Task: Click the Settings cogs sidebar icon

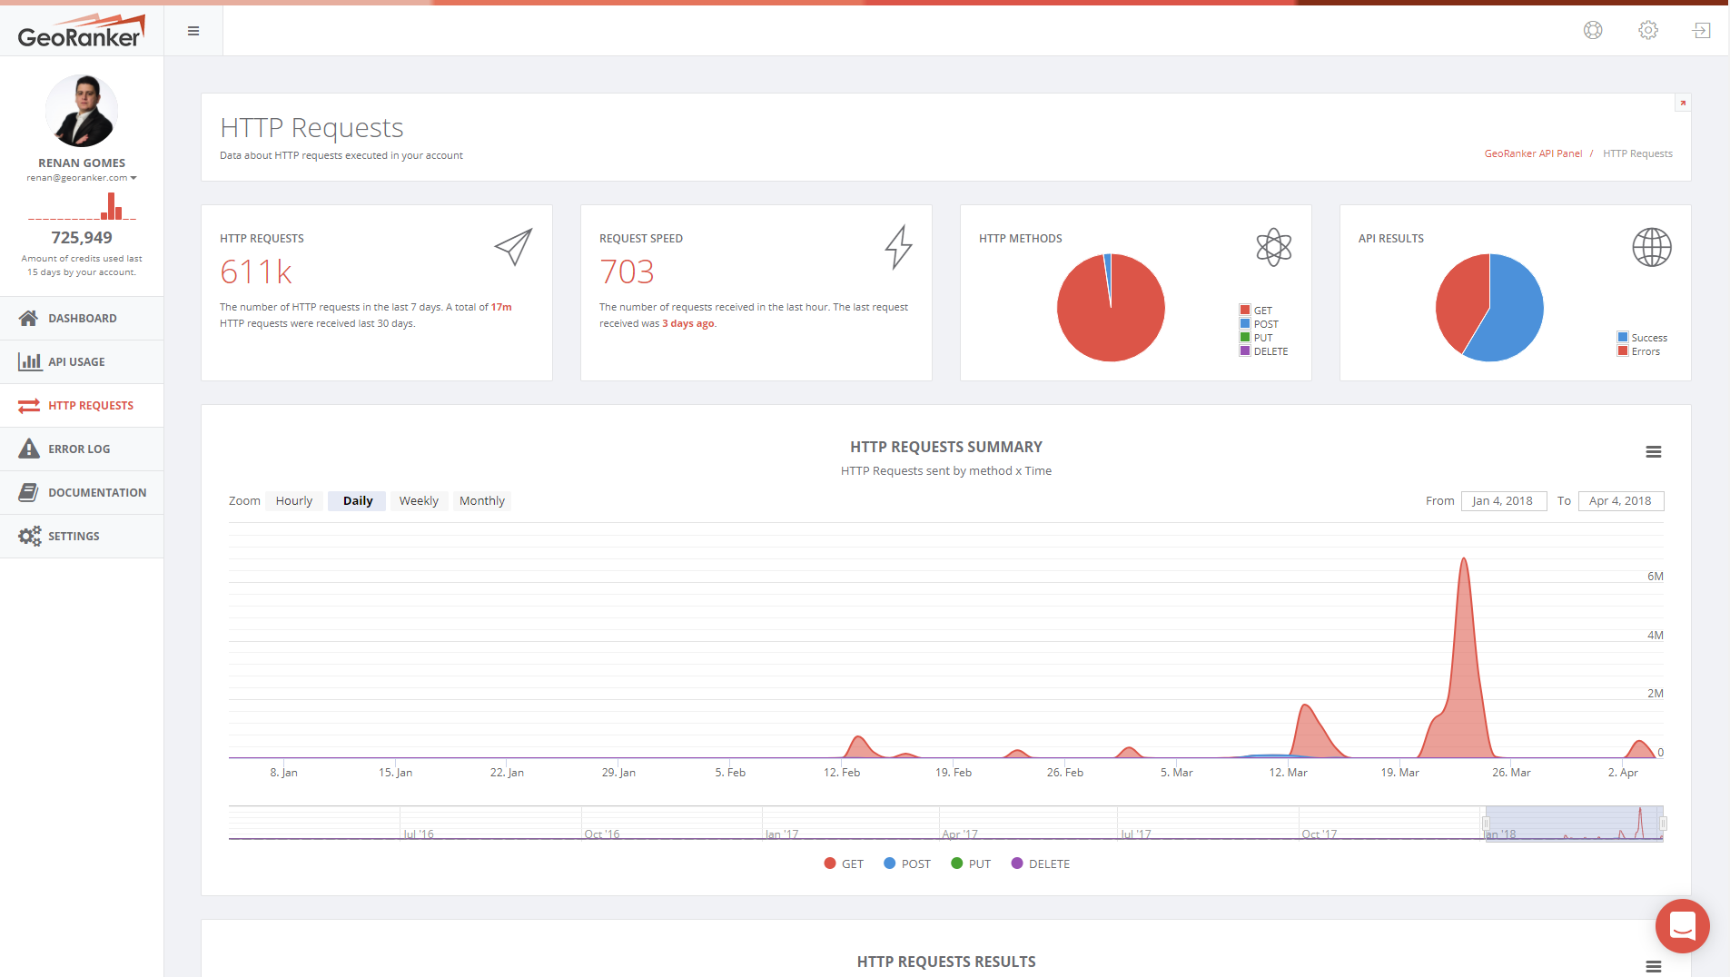Action: click(29, 536)
